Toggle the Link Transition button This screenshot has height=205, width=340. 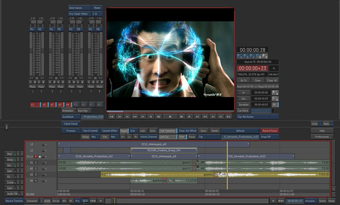(168, 131)
